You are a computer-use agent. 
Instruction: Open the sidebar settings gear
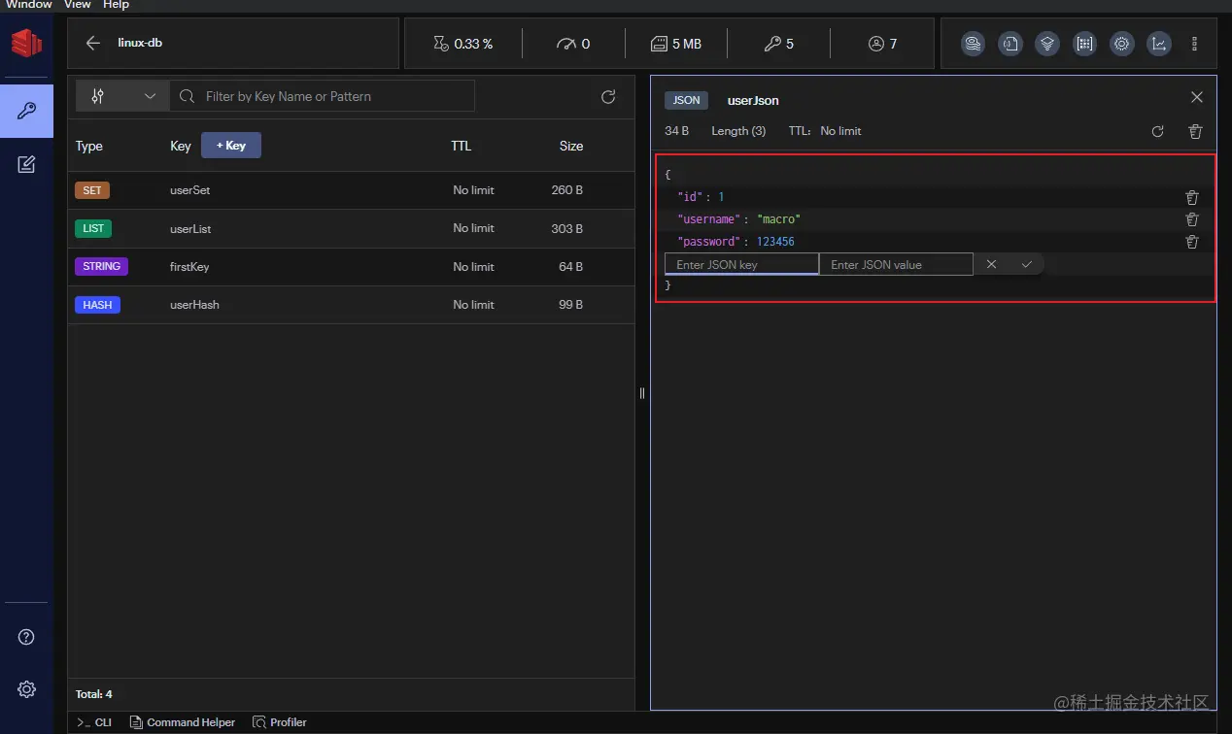26,689
